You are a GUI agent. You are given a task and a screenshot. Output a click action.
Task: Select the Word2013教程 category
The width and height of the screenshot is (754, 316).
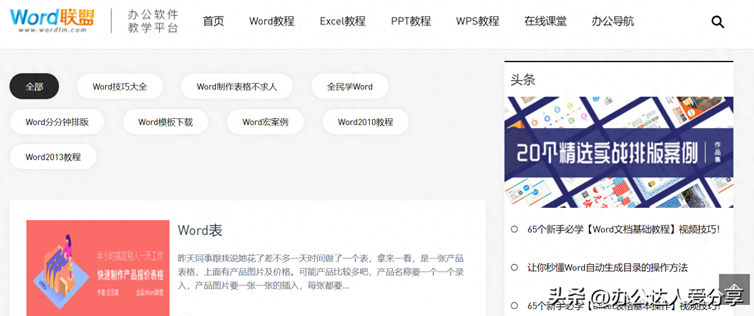(53, 157)
